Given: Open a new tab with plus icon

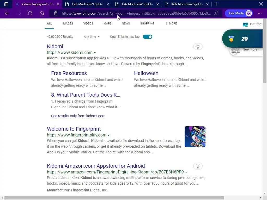Looking at the screenshot, I should (x=216, y=4).
